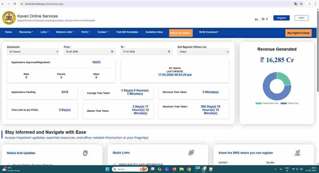
Task: Click the green Registration Fees chart segment
Action: pyautogui.click(x=283, y=78)
